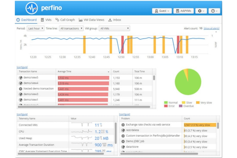Click the globe icon beside demo/view4
The width and height of the screenshot is (237, 158).
(x=20, y=83)
